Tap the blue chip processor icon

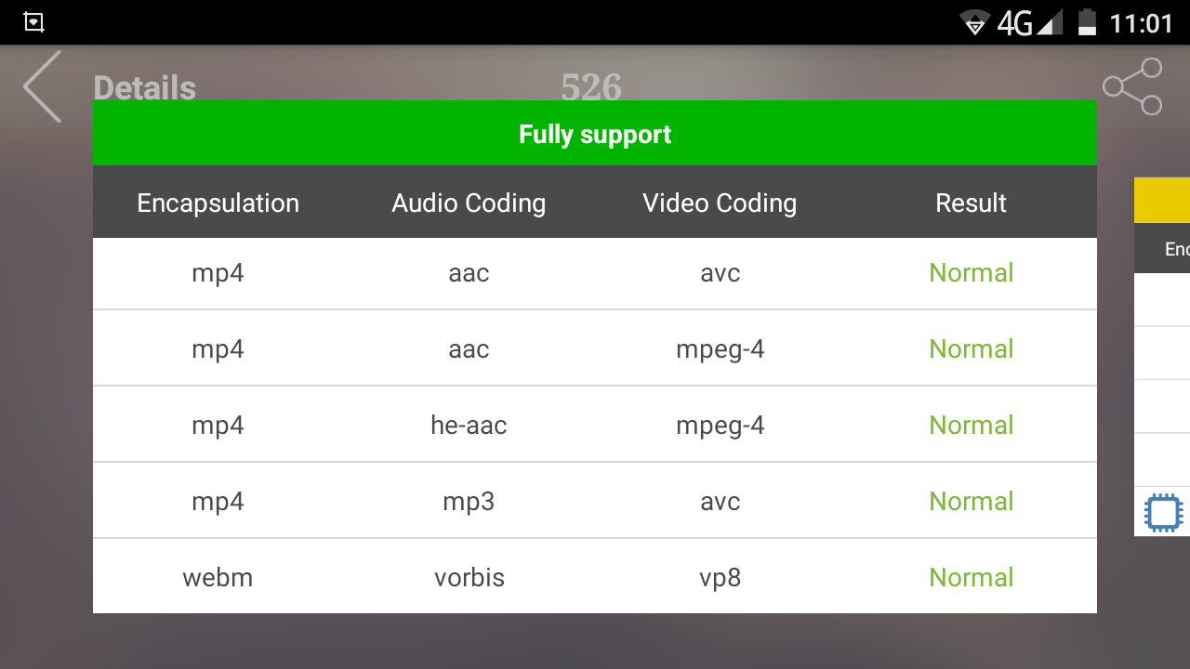[x=1163, y=512]
